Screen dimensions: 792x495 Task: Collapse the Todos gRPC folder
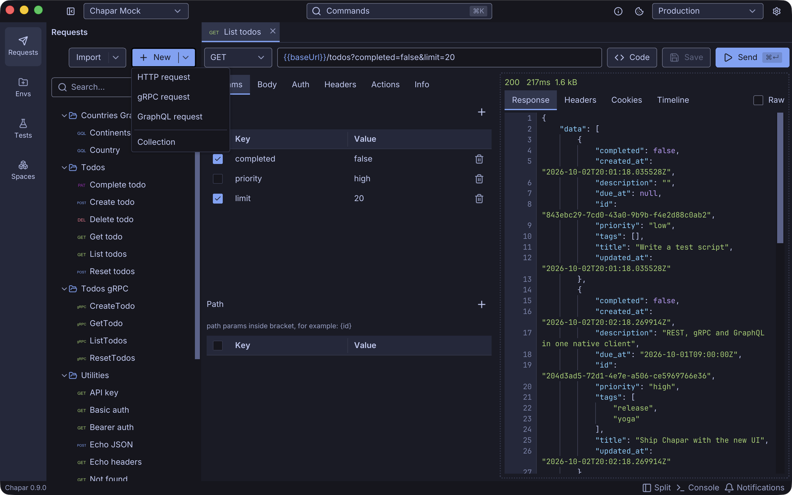[64, 289]
